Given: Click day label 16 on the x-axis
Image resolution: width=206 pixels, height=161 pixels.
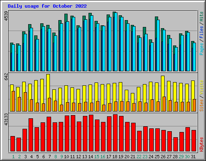Looking at the screenshot, I should click(103, 157).
